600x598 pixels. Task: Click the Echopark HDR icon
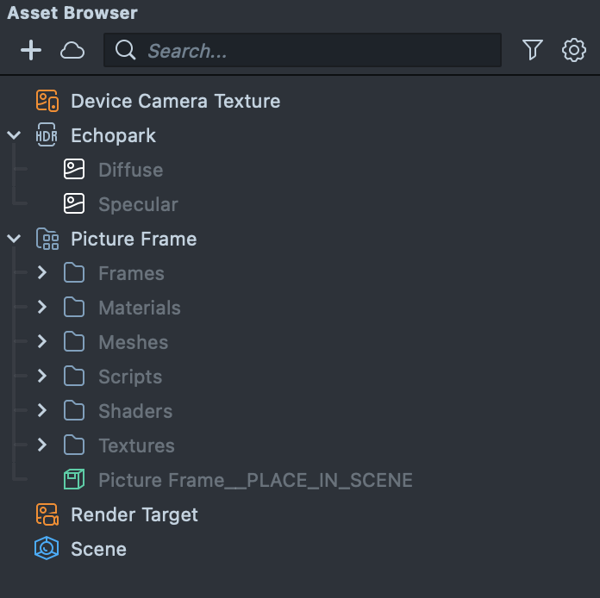pyautogui.click(x=47, y=135)
